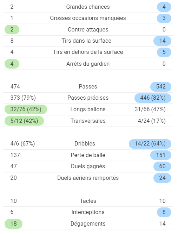Click the blue 14 shots inside box badge
Image resolution: width=178 pixels, height=234 pixels.
(163, 41)
